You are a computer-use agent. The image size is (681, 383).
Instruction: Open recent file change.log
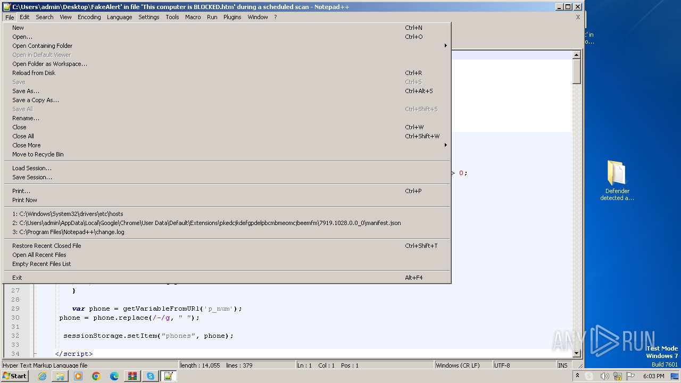pyautogui.click(x=227, y=232)
